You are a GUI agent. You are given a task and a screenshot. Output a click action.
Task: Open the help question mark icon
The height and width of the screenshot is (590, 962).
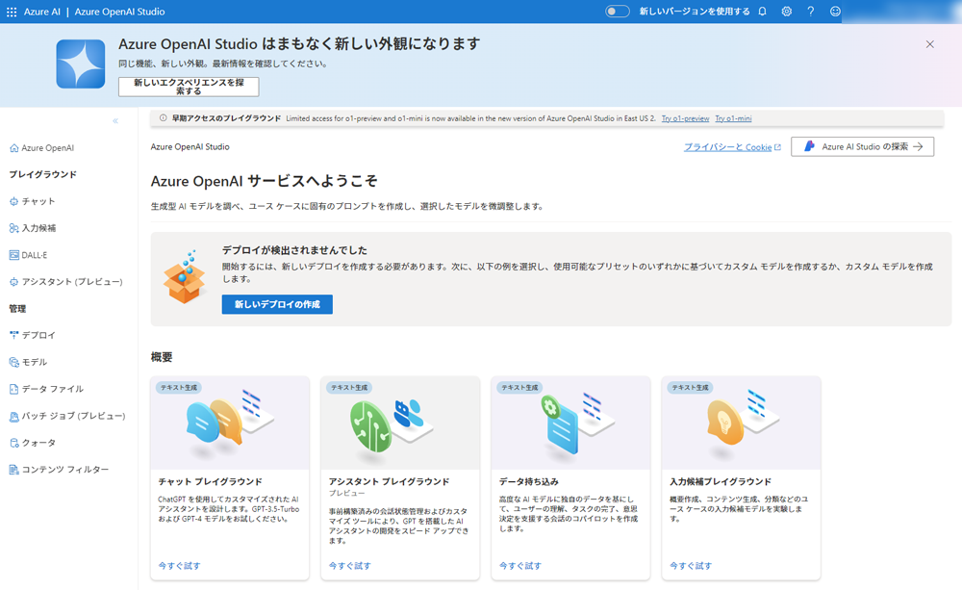(x=810, y=12)
